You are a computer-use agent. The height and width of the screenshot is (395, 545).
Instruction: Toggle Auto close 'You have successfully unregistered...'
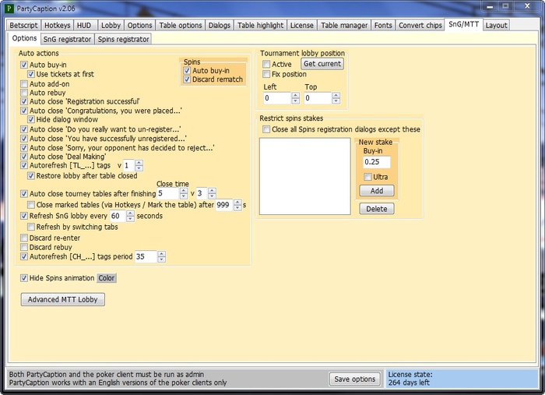24,139
